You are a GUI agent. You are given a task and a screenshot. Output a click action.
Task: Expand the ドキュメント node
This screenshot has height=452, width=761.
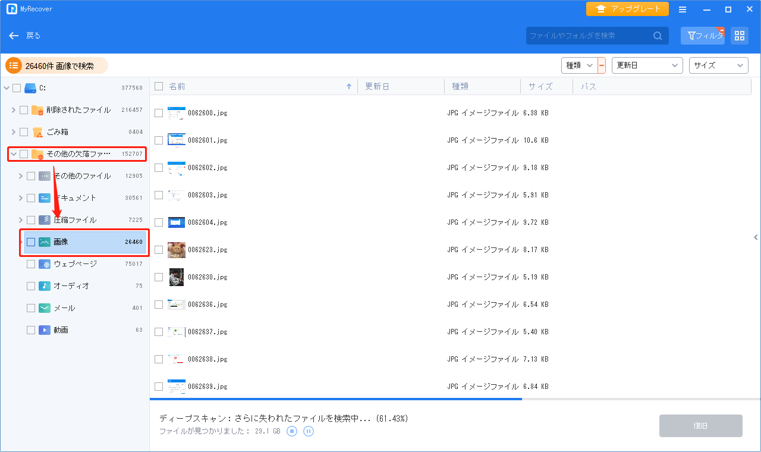[x=21, y=198]
